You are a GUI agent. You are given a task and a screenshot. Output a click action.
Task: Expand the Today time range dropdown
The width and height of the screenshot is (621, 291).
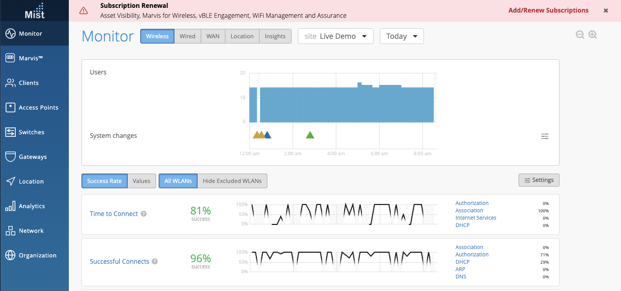tap(401, 36)
